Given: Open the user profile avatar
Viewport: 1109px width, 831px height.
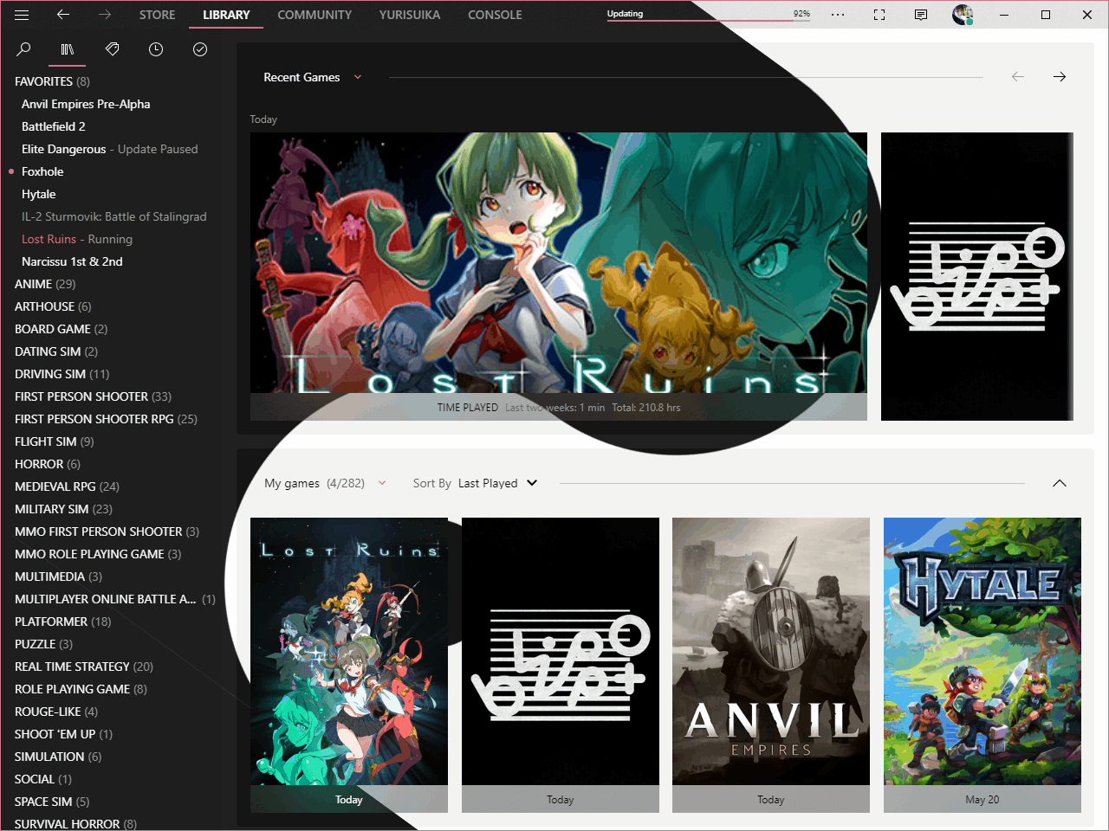Looking at the screenshot, I should 963,15.
